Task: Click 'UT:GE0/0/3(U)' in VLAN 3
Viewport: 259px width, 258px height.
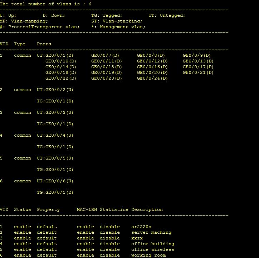Action: 55,112
